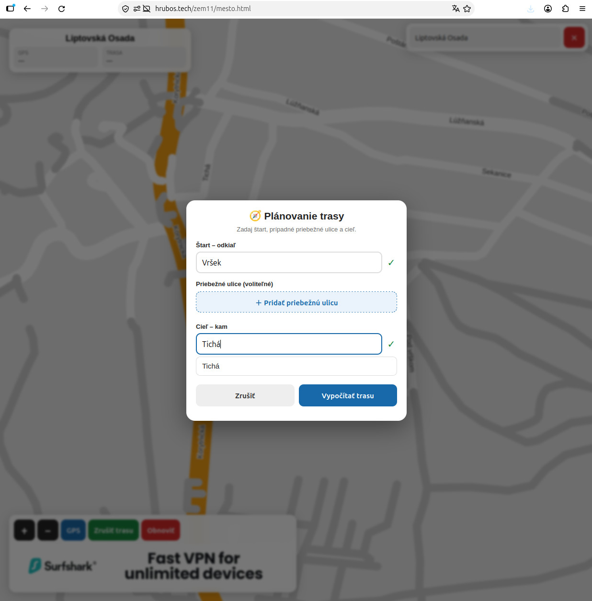Go back to the previous page
The height and width of the screenshot is (601, 592).
pyautogui.click(x=27, y=9)
